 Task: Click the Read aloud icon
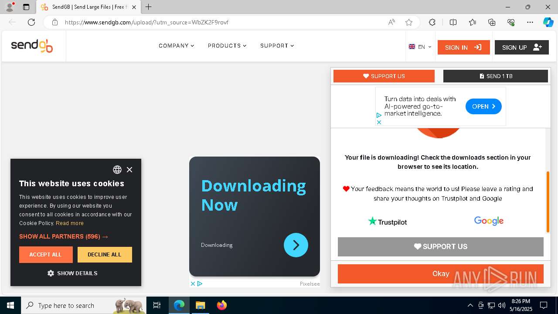[391, 22]
